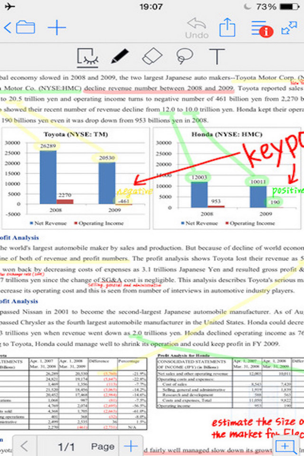Tap the back chevron arrow
This screenshot has width=304, height=456.
click(x=8, y=28)
